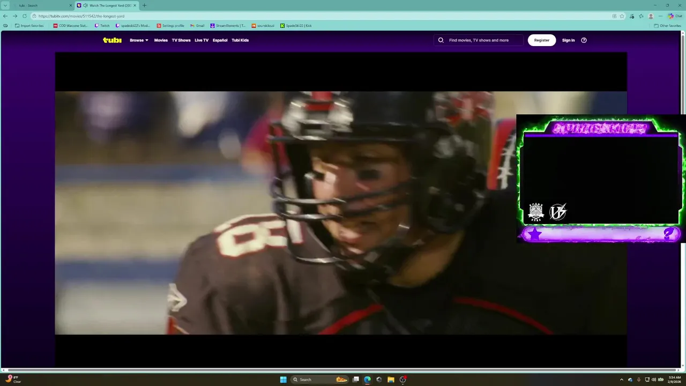The width and height of the screenshot is (686, 386).
Task: Add this page to favorites star
Action: (622, 16)
